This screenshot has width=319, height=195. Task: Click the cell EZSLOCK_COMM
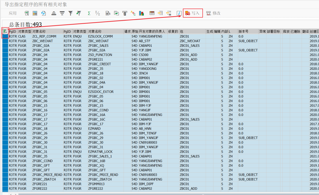[100, 36]
